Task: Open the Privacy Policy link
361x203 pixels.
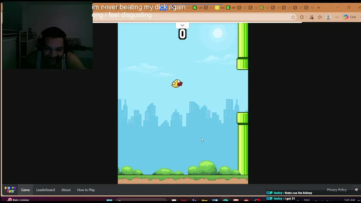Action: pos(337,190)
